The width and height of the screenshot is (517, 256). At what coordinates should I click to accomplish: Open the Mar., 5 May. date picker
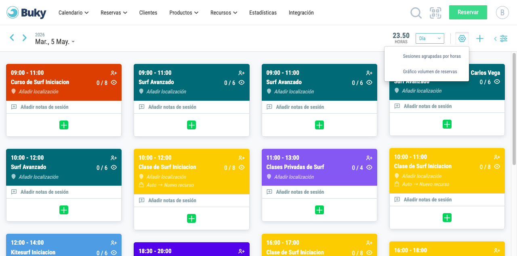coord(55,42)
